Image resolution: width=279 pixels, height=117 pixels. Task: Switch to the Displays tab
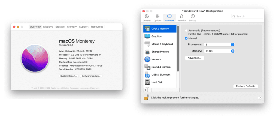(x=48, y=27)
